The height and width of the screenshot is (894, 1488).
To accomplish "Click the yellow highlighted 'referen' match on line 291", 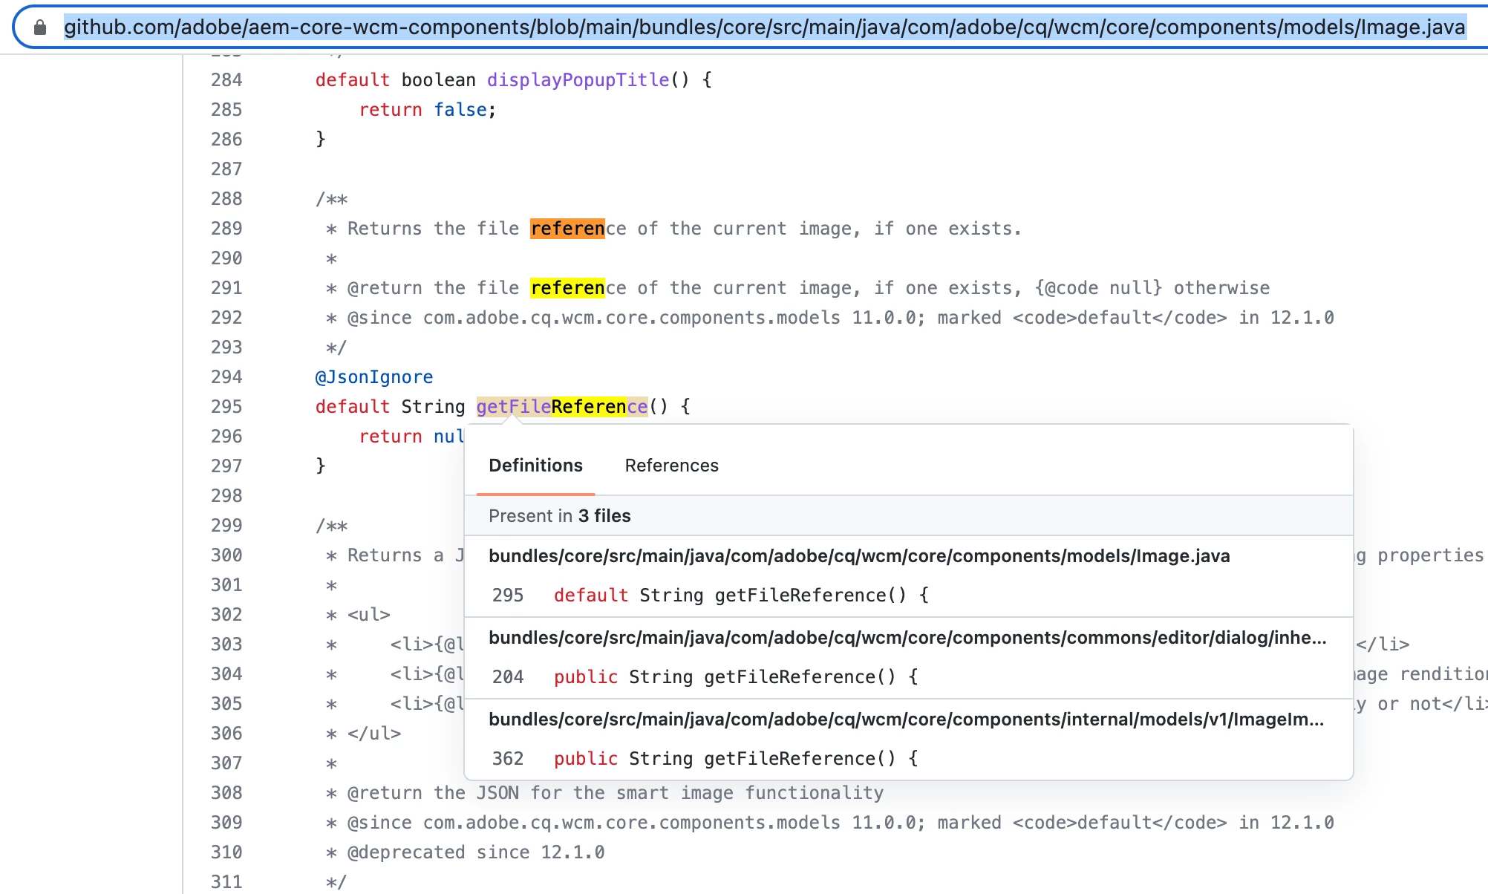I will coord(567,288).
